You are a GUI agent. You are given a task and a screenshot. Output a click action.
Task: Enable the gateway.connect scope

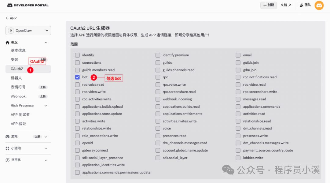click(x=77, y=150)
